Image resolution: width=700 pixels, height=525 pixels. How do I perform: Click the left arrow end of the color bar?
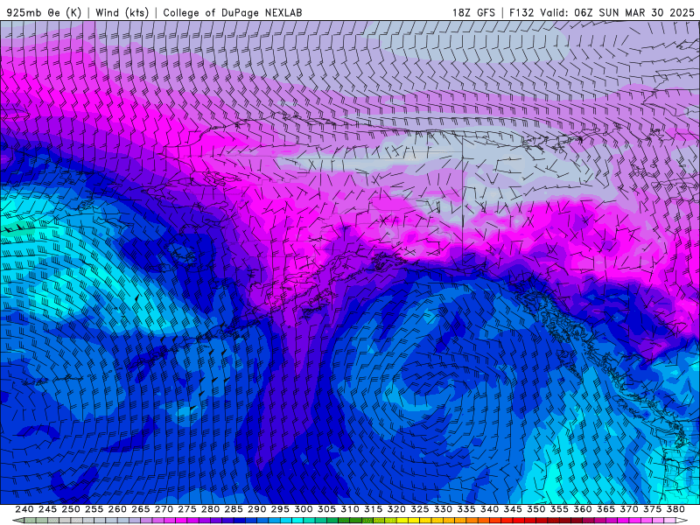point(17,521)
